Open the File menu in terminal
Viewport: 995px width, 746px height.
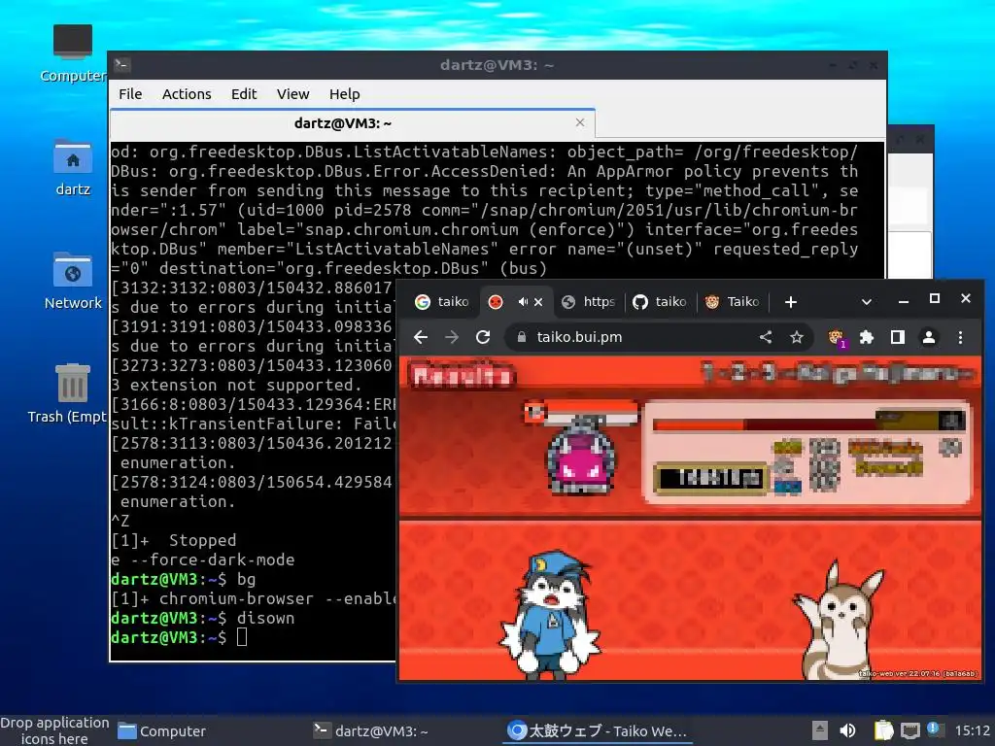point(130,94)
